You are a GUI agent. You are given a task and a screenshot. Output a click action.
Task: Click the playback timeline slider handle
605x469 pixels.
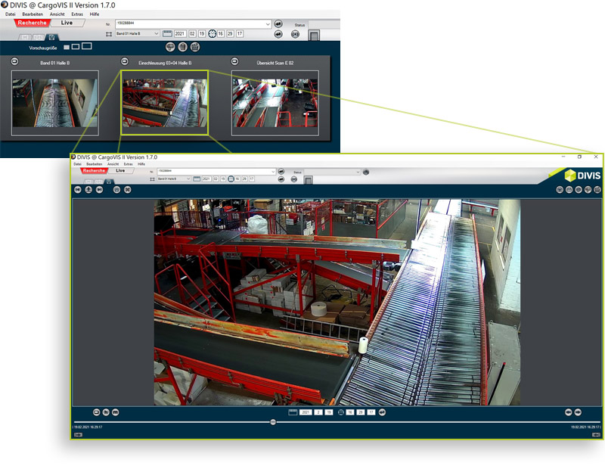tap(273, 422)
